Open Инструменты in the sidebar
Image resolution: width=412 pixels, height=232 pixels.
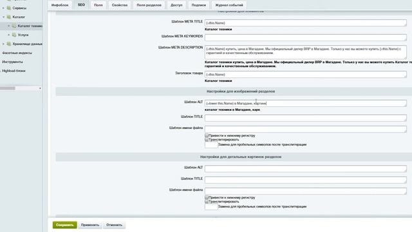point(12,62)
